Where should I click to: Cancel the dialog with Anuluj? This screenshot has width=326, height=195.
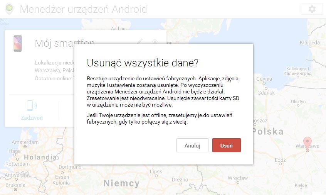(x=192, y=145)
